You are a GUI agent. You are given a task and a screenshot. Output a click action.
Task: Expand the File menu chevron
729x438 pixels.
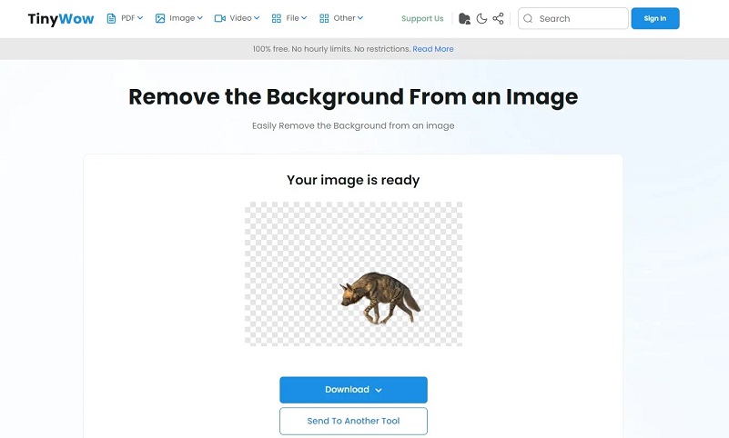(x=304, y=18)
